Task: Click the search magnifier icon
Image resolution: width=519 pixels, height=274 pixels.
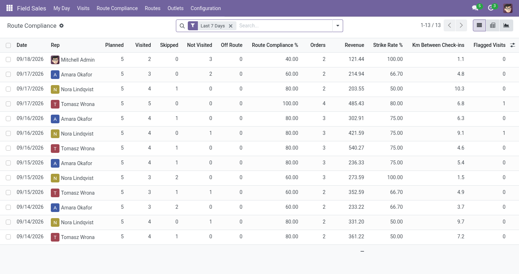Action: tap(182, 26)
